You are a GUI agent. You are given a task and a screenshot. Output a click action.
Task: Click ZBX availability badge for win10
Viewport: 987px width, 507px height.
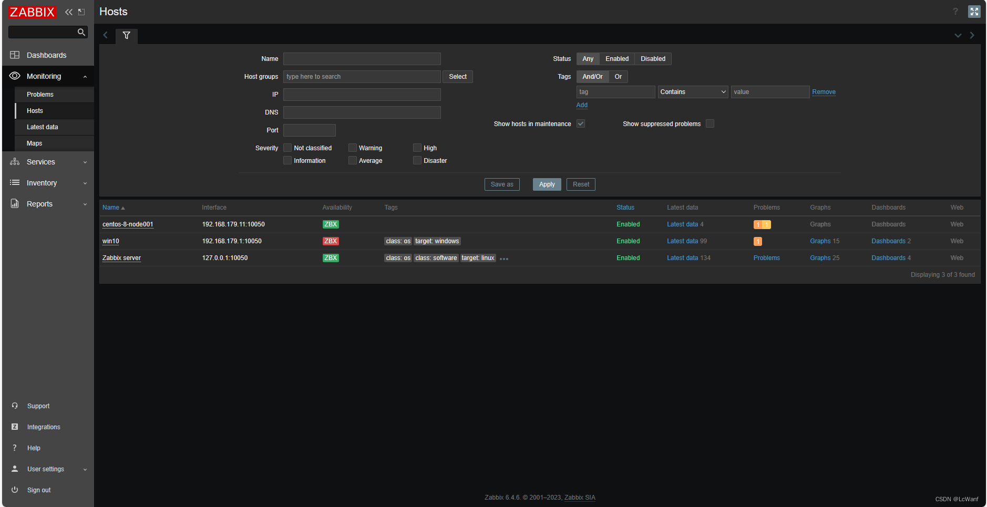tap(331, 241)
